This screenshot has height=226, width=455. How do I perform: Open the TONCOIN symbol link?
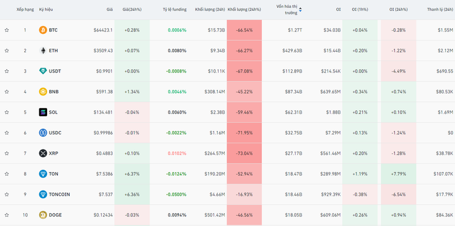[x=60, y=195]
